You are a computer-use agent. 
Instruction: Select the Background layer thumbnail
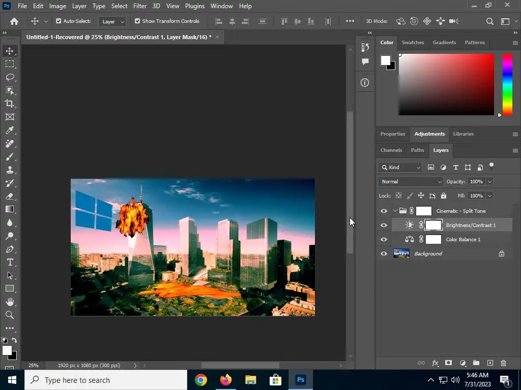pos(401,254)
